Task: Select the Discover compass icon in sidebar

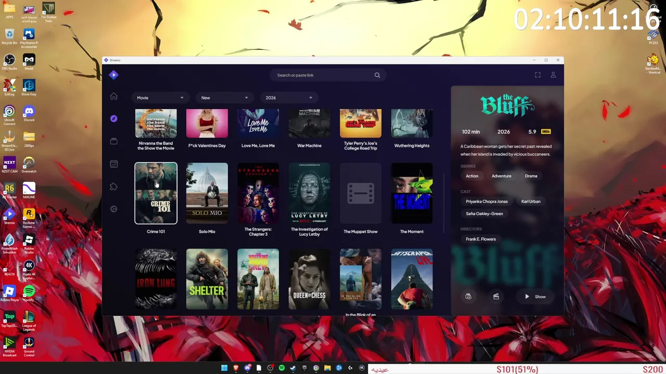Action: click(113, 118)
